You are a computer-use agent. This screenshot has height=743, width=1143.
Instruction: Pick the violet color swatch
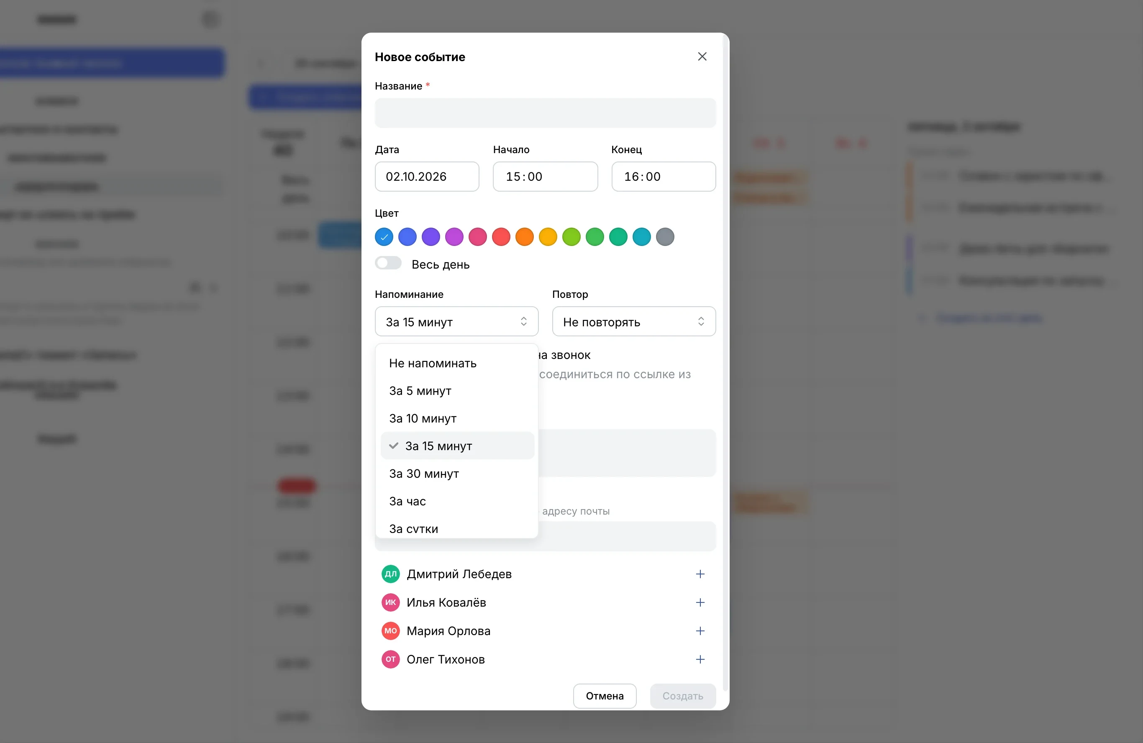pos(431,237)
